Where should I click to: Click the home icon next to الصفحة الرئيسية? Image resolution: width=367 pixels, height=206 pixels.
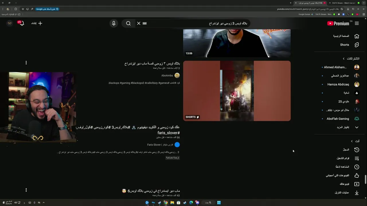[357, 36]
